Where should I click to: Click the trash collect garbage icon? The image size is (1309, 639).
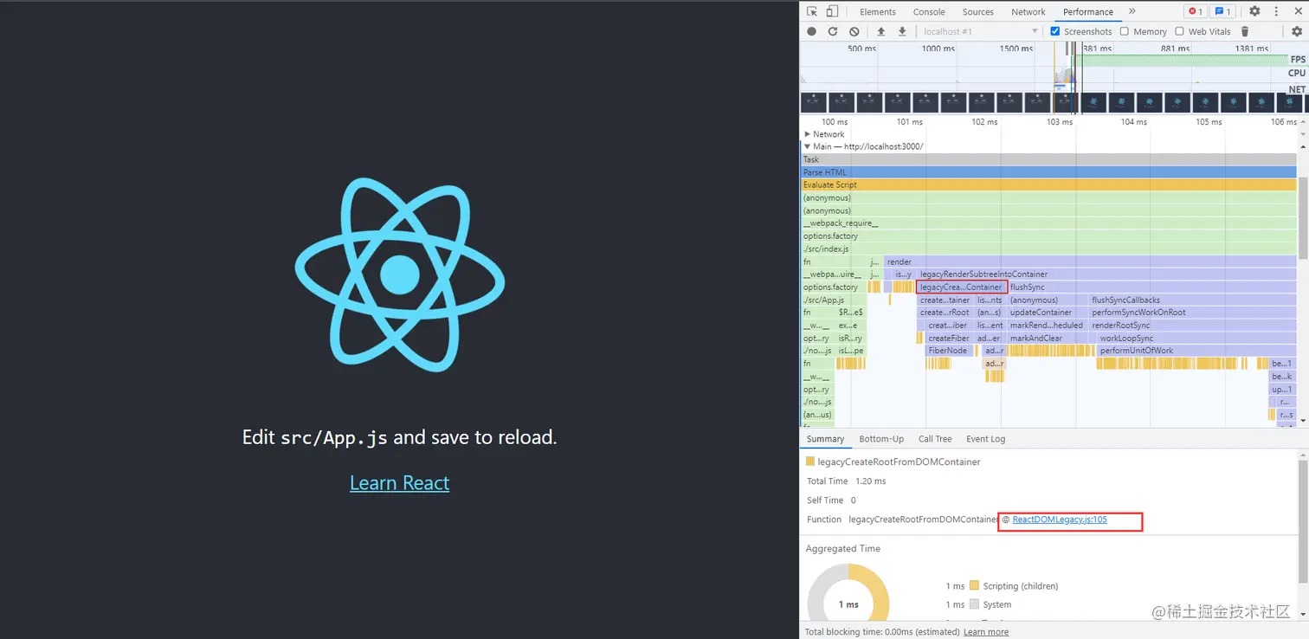(1245, 31)
